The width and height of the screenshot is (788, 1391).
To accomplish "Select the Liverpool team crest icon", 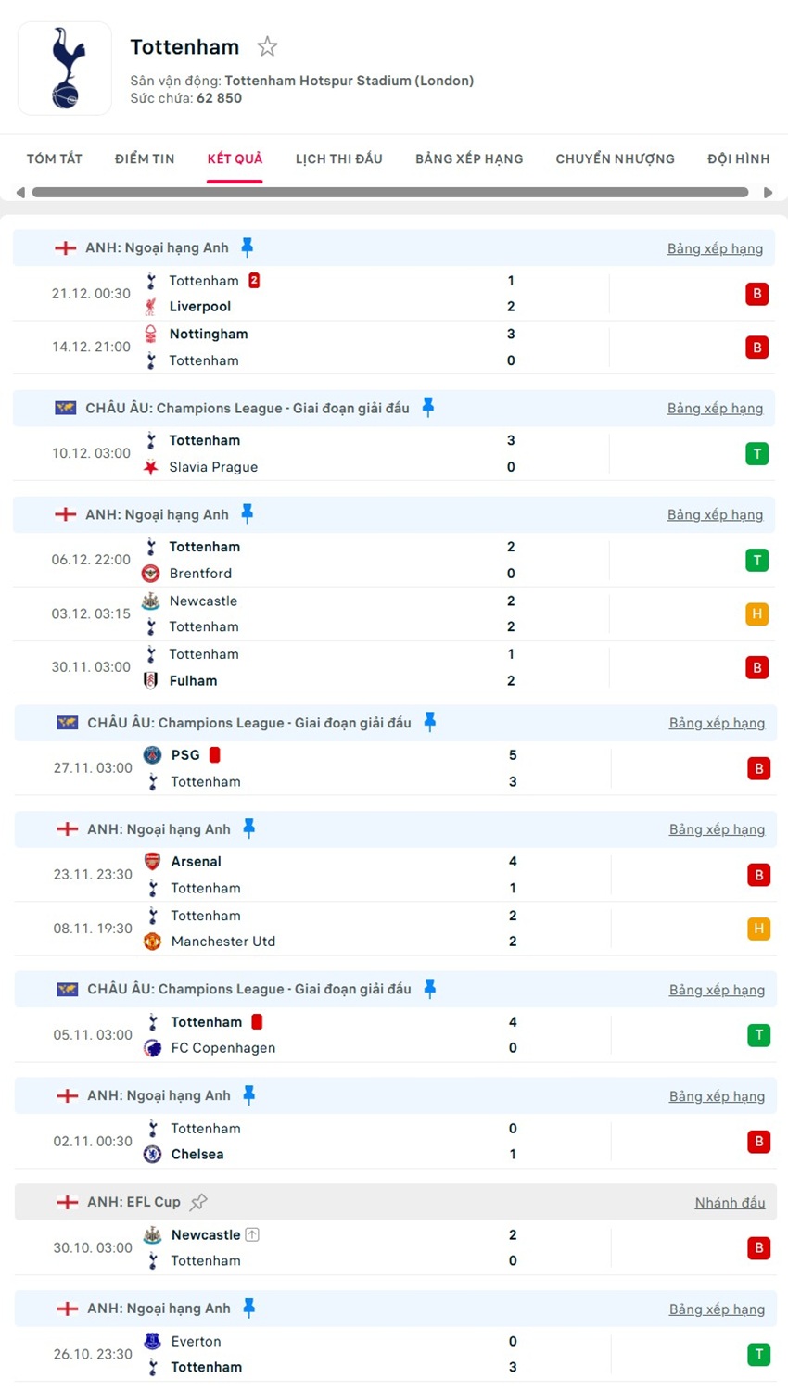I will [151, 306].
